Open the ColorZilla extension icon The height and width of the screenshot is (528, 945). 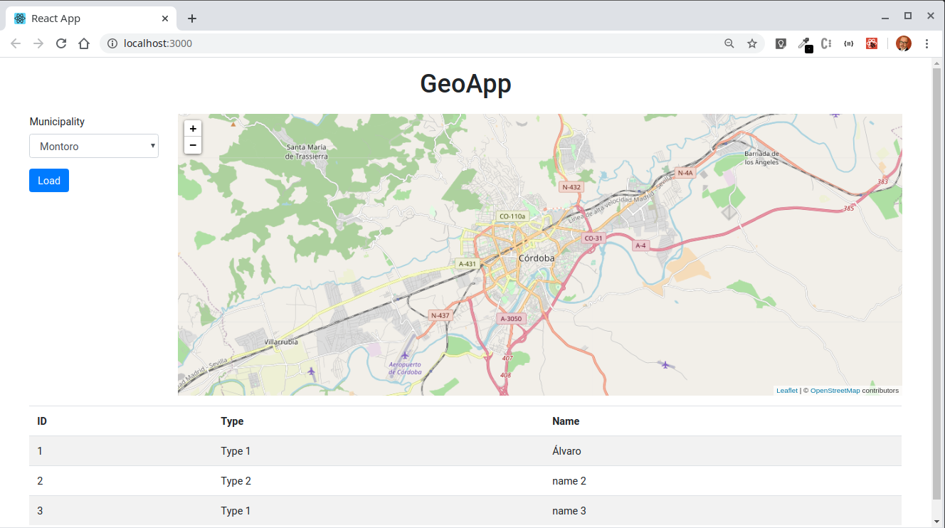click(826, 43)
